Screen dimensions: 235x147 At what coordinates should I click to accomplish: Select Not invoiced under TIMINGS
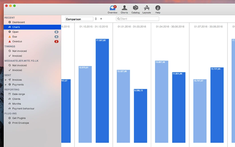coord(33,51)
